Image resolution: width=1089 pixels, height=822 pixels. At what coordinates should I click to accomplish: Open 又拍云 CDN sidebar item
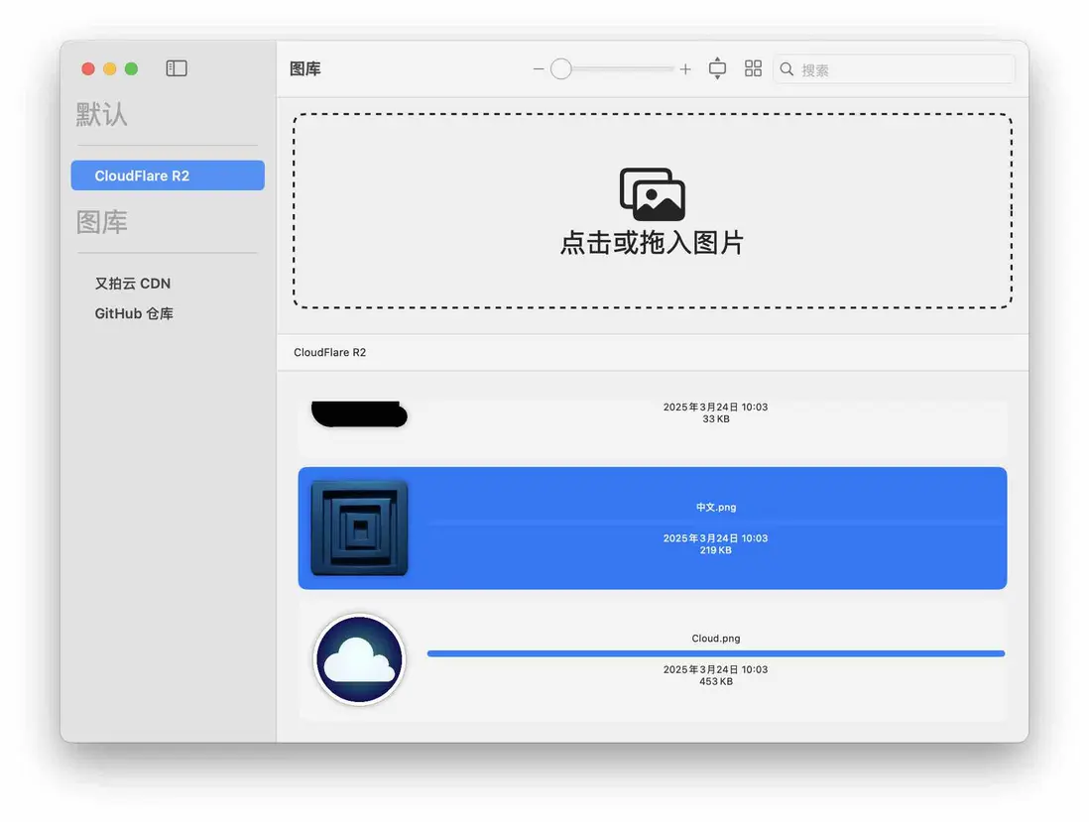[133, 284]
